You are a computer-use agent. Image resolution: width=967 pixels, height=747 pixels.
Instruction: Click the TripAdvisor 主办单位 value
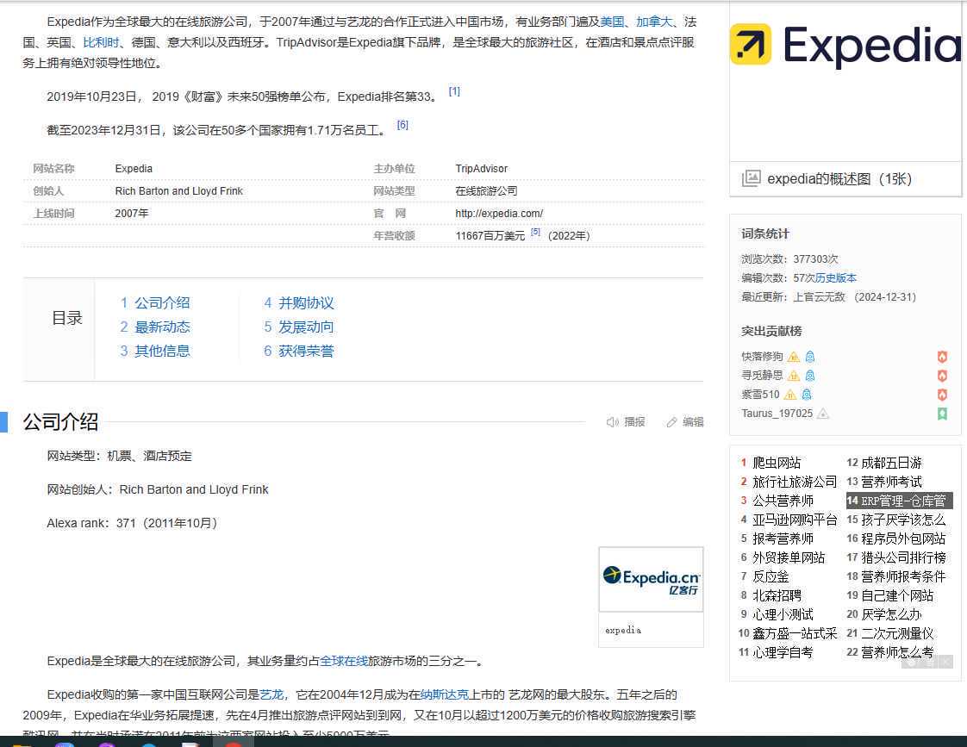482,169
